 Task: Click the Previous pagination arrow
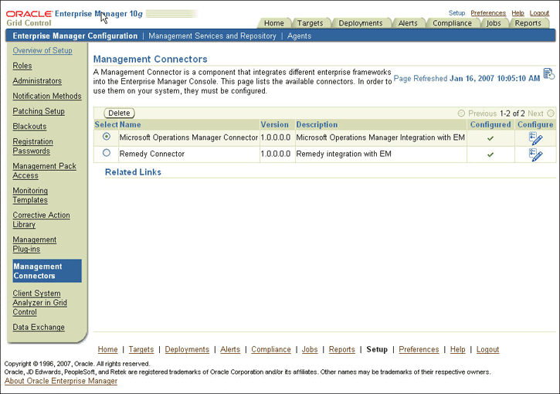click(461, 114)
